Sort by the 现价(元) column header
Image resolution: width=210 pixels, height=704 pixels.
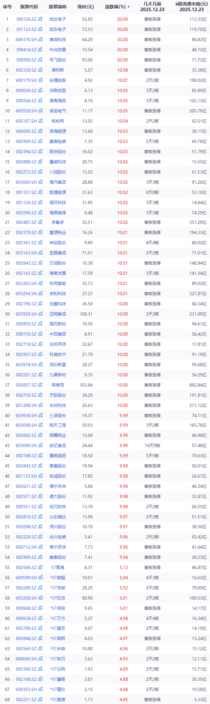pos(86,7)
